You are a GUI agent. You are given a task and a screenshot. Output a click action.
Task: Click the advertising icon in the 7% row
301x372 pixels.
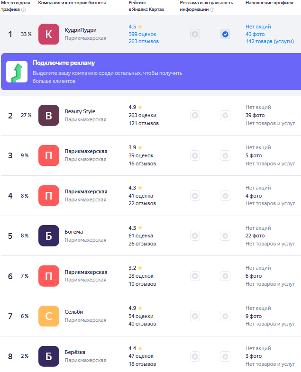[x=195, y=276]
